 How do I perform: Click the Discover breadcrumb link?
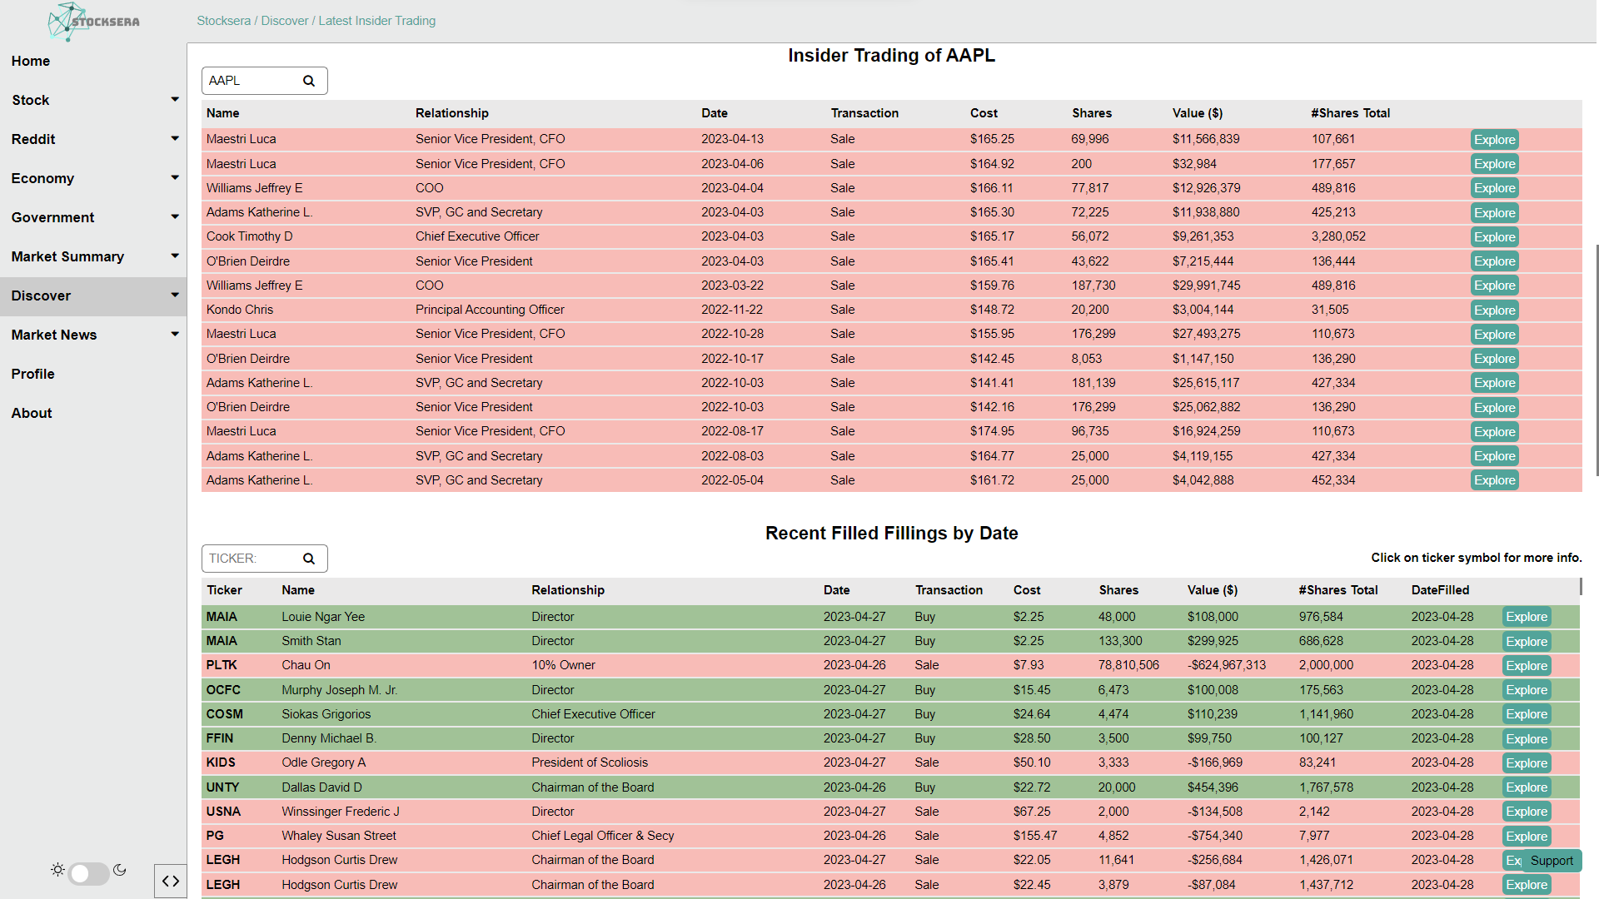click(285, 21)
